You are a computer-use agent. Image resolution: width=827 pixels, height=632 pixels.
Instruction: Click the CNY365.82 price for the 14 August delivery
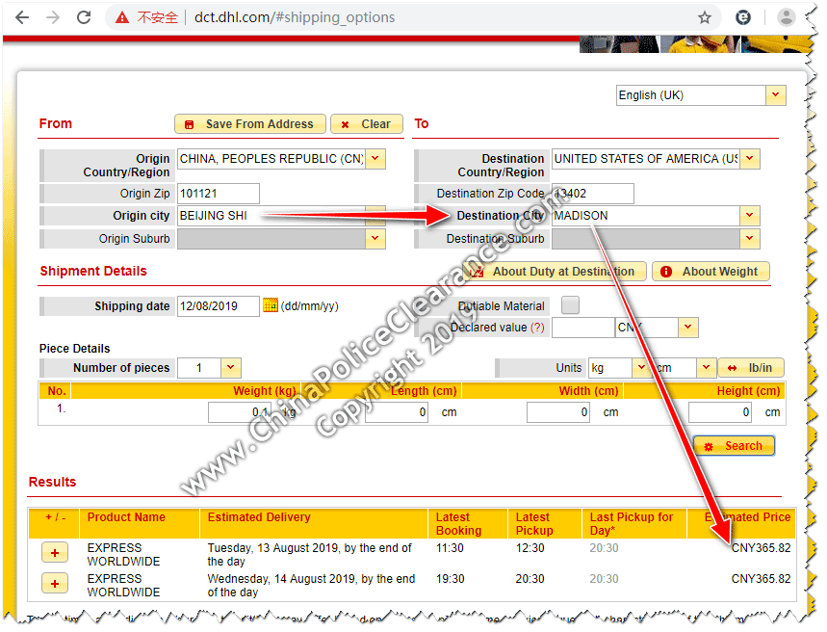coord(762,579)
